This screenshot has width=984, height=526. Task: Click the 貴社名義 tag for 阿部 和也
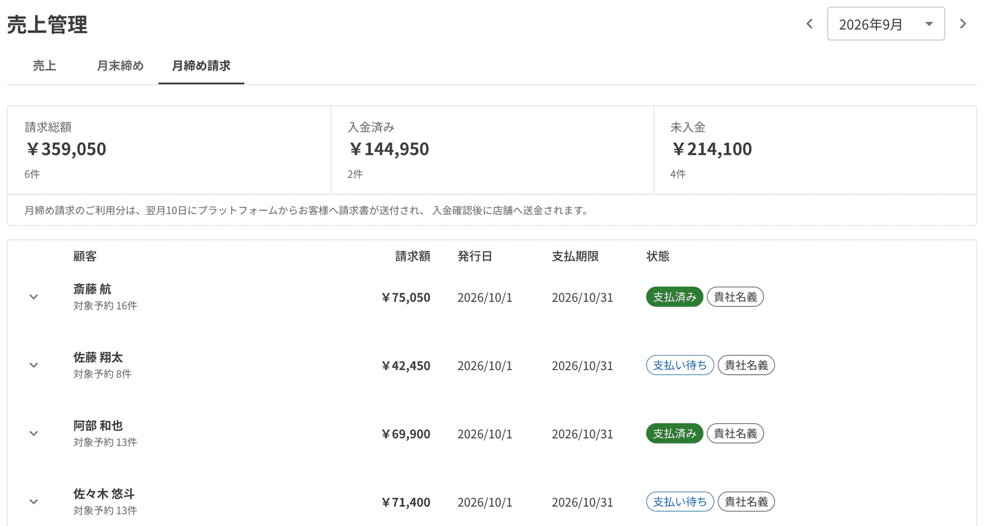pyautogui.click(x=736, y=434)
